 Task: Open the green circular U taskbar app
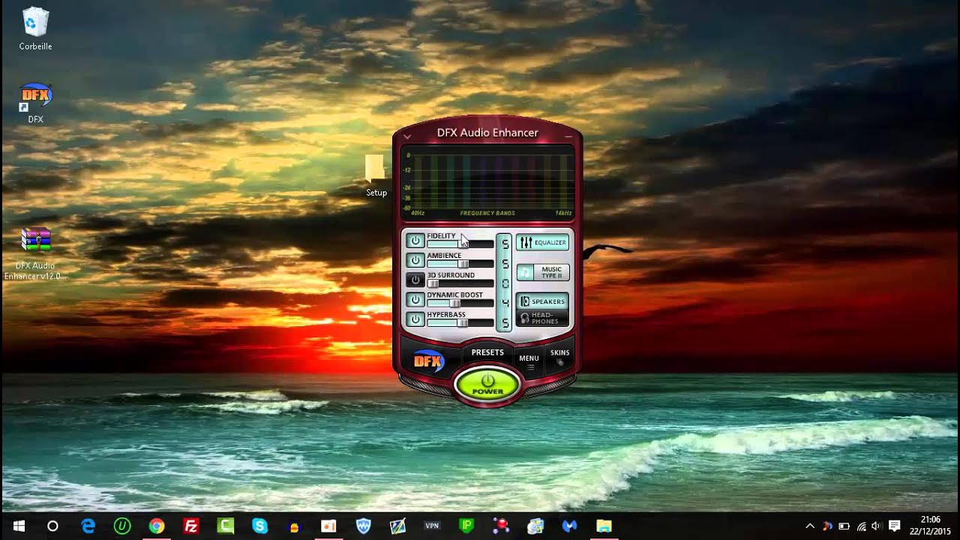(x=122, y=526)
